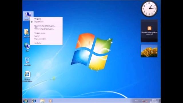This screenshot has width=183, height=103.
Task: Click the RSS feed headlines gadget
Action: (149, 31)
